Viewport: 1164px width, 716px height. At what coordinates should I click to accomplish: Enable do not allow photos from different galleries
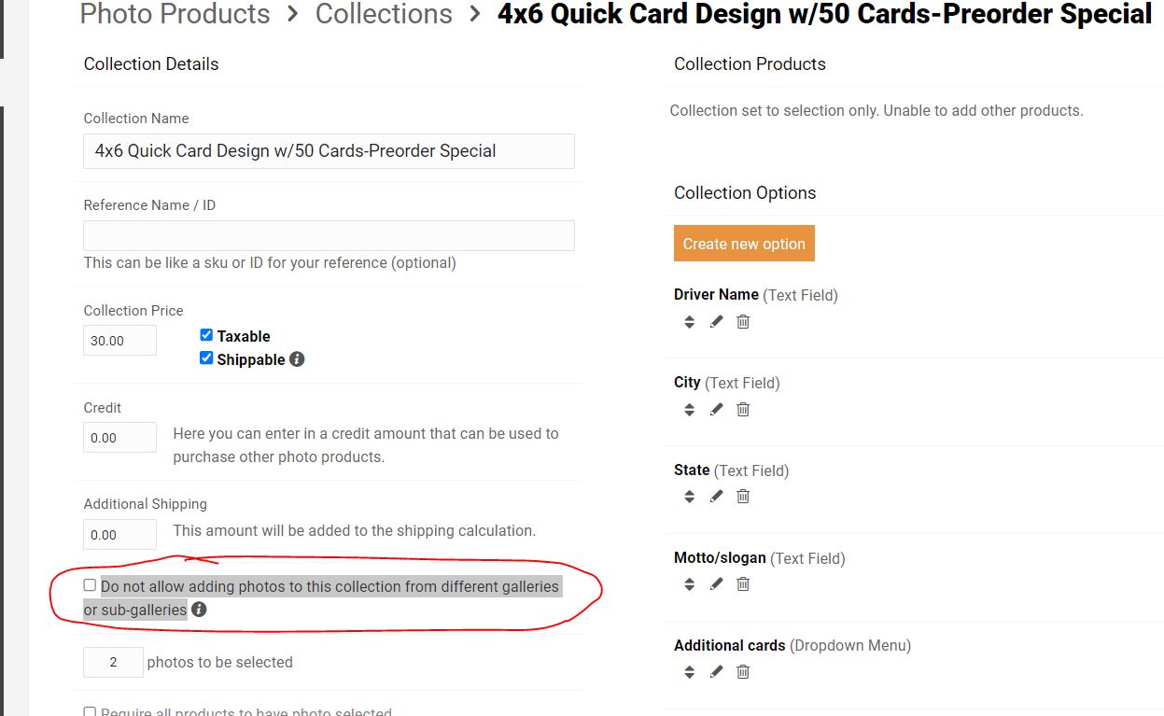coord(90,585)
